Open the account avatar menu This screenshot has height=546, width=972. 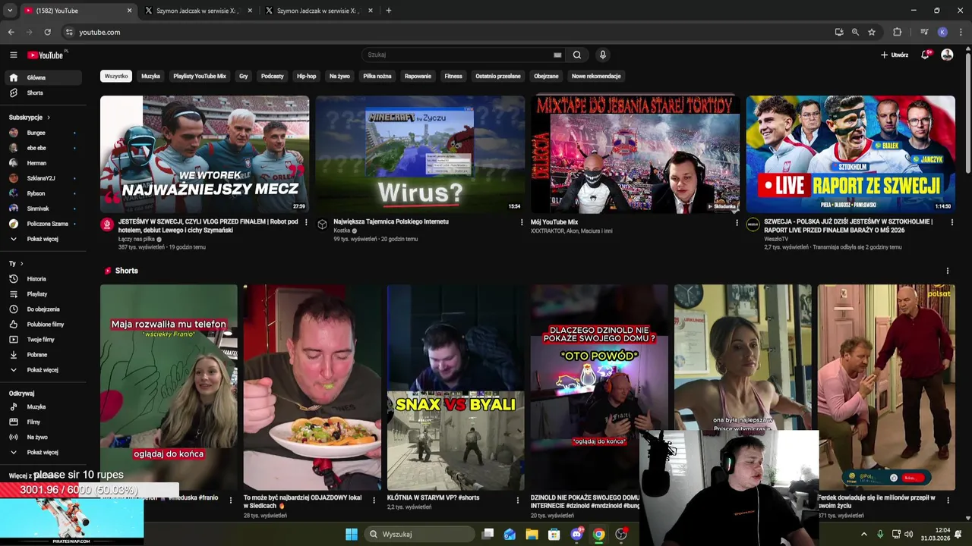point(947,55)
